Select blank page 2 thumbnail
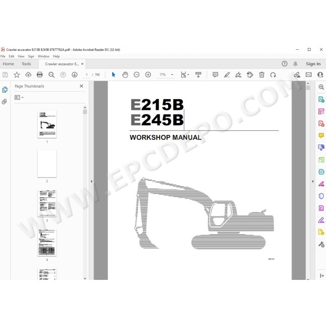 point(47,164)
